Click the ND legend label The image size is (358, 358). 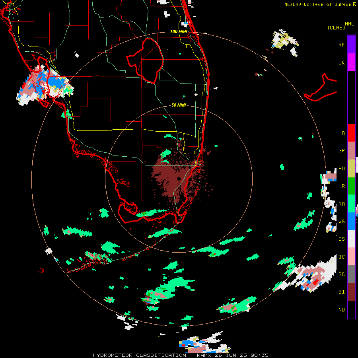(341, 310)
